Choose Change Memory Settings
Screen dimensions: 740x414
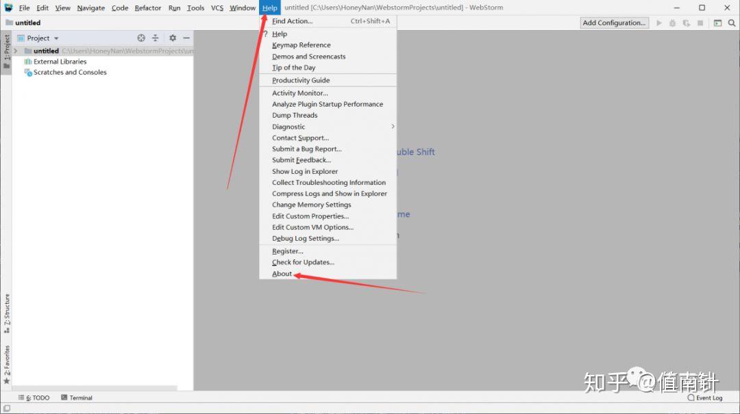click(x=328, y=205)
